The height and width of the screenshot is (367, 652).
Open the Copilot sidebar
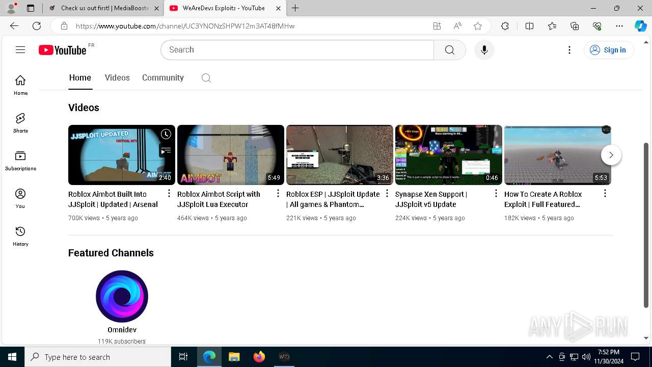640,26
